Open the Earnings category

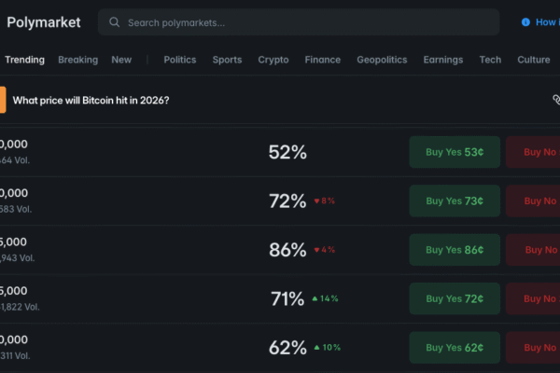click(442, 60)
